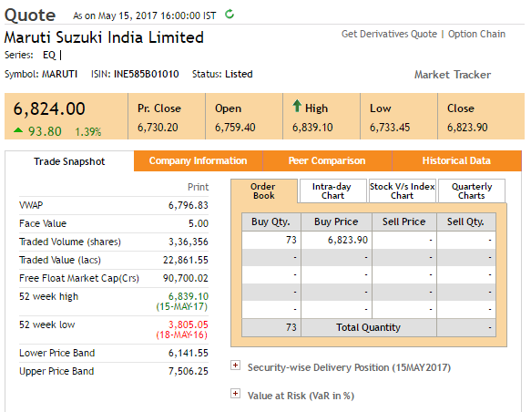This screenshot has width=531, height=412.
Task: Select Traded Volume value 3,36,356
Action: [189, 242]
